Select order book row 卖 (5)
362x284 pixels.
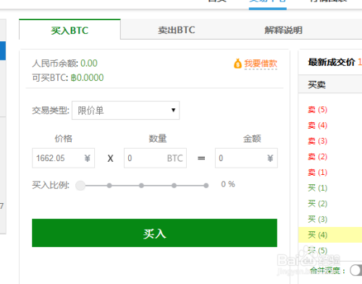tap(330, 110)
